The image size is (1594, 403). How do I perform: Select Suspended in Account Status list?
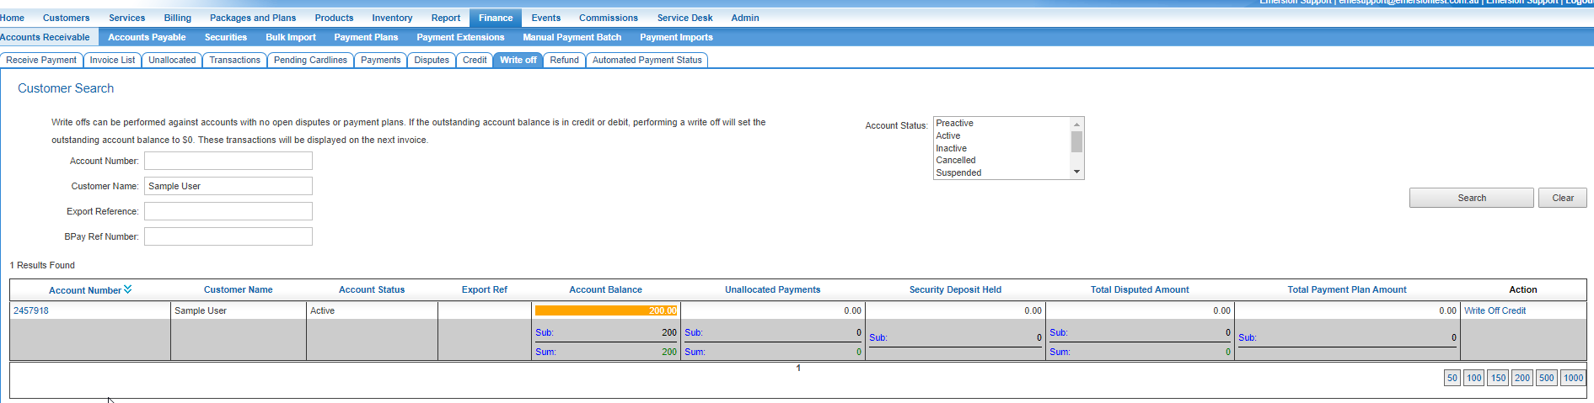coord(958,172)
